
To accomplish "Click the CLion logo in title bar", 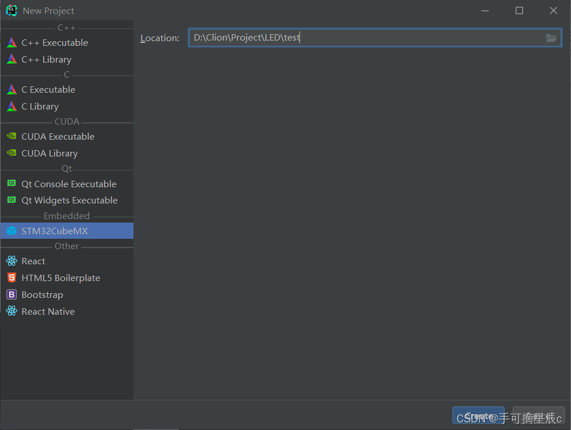I will pos(11,10).
